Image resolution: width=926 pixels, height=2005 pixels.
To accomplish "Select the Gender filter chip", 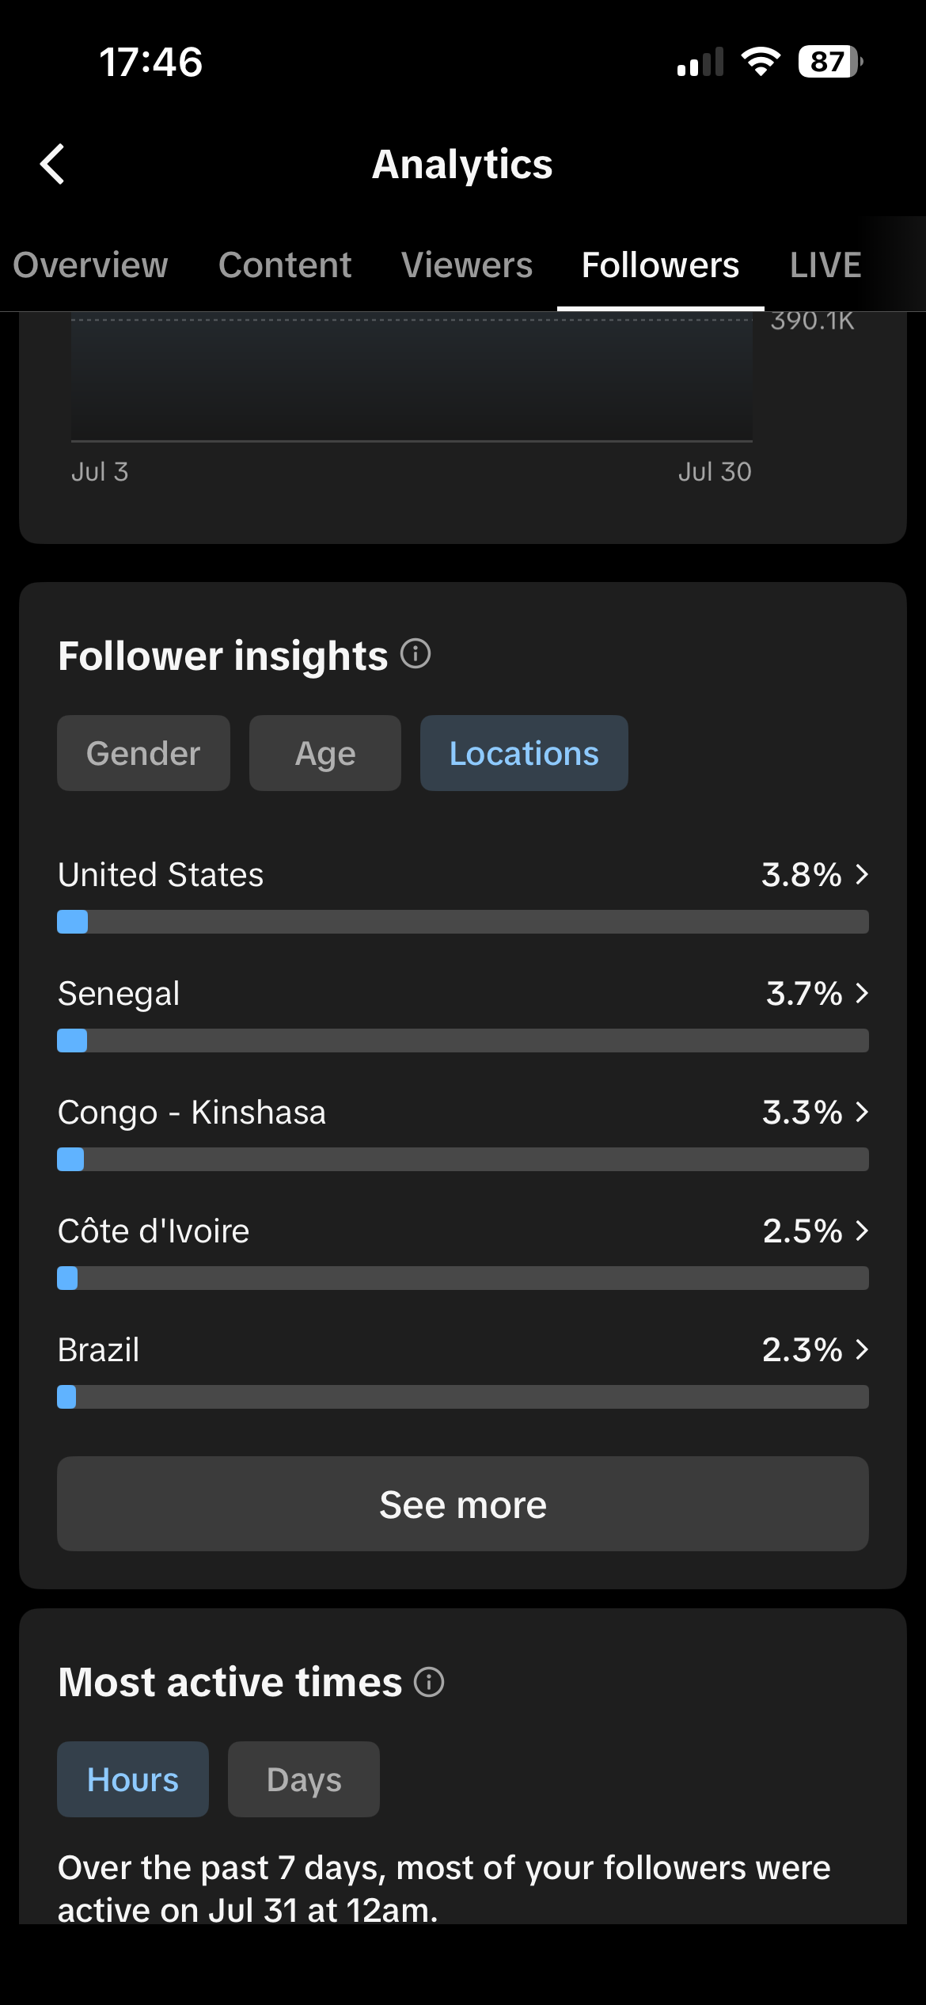I will coord(143,753).
